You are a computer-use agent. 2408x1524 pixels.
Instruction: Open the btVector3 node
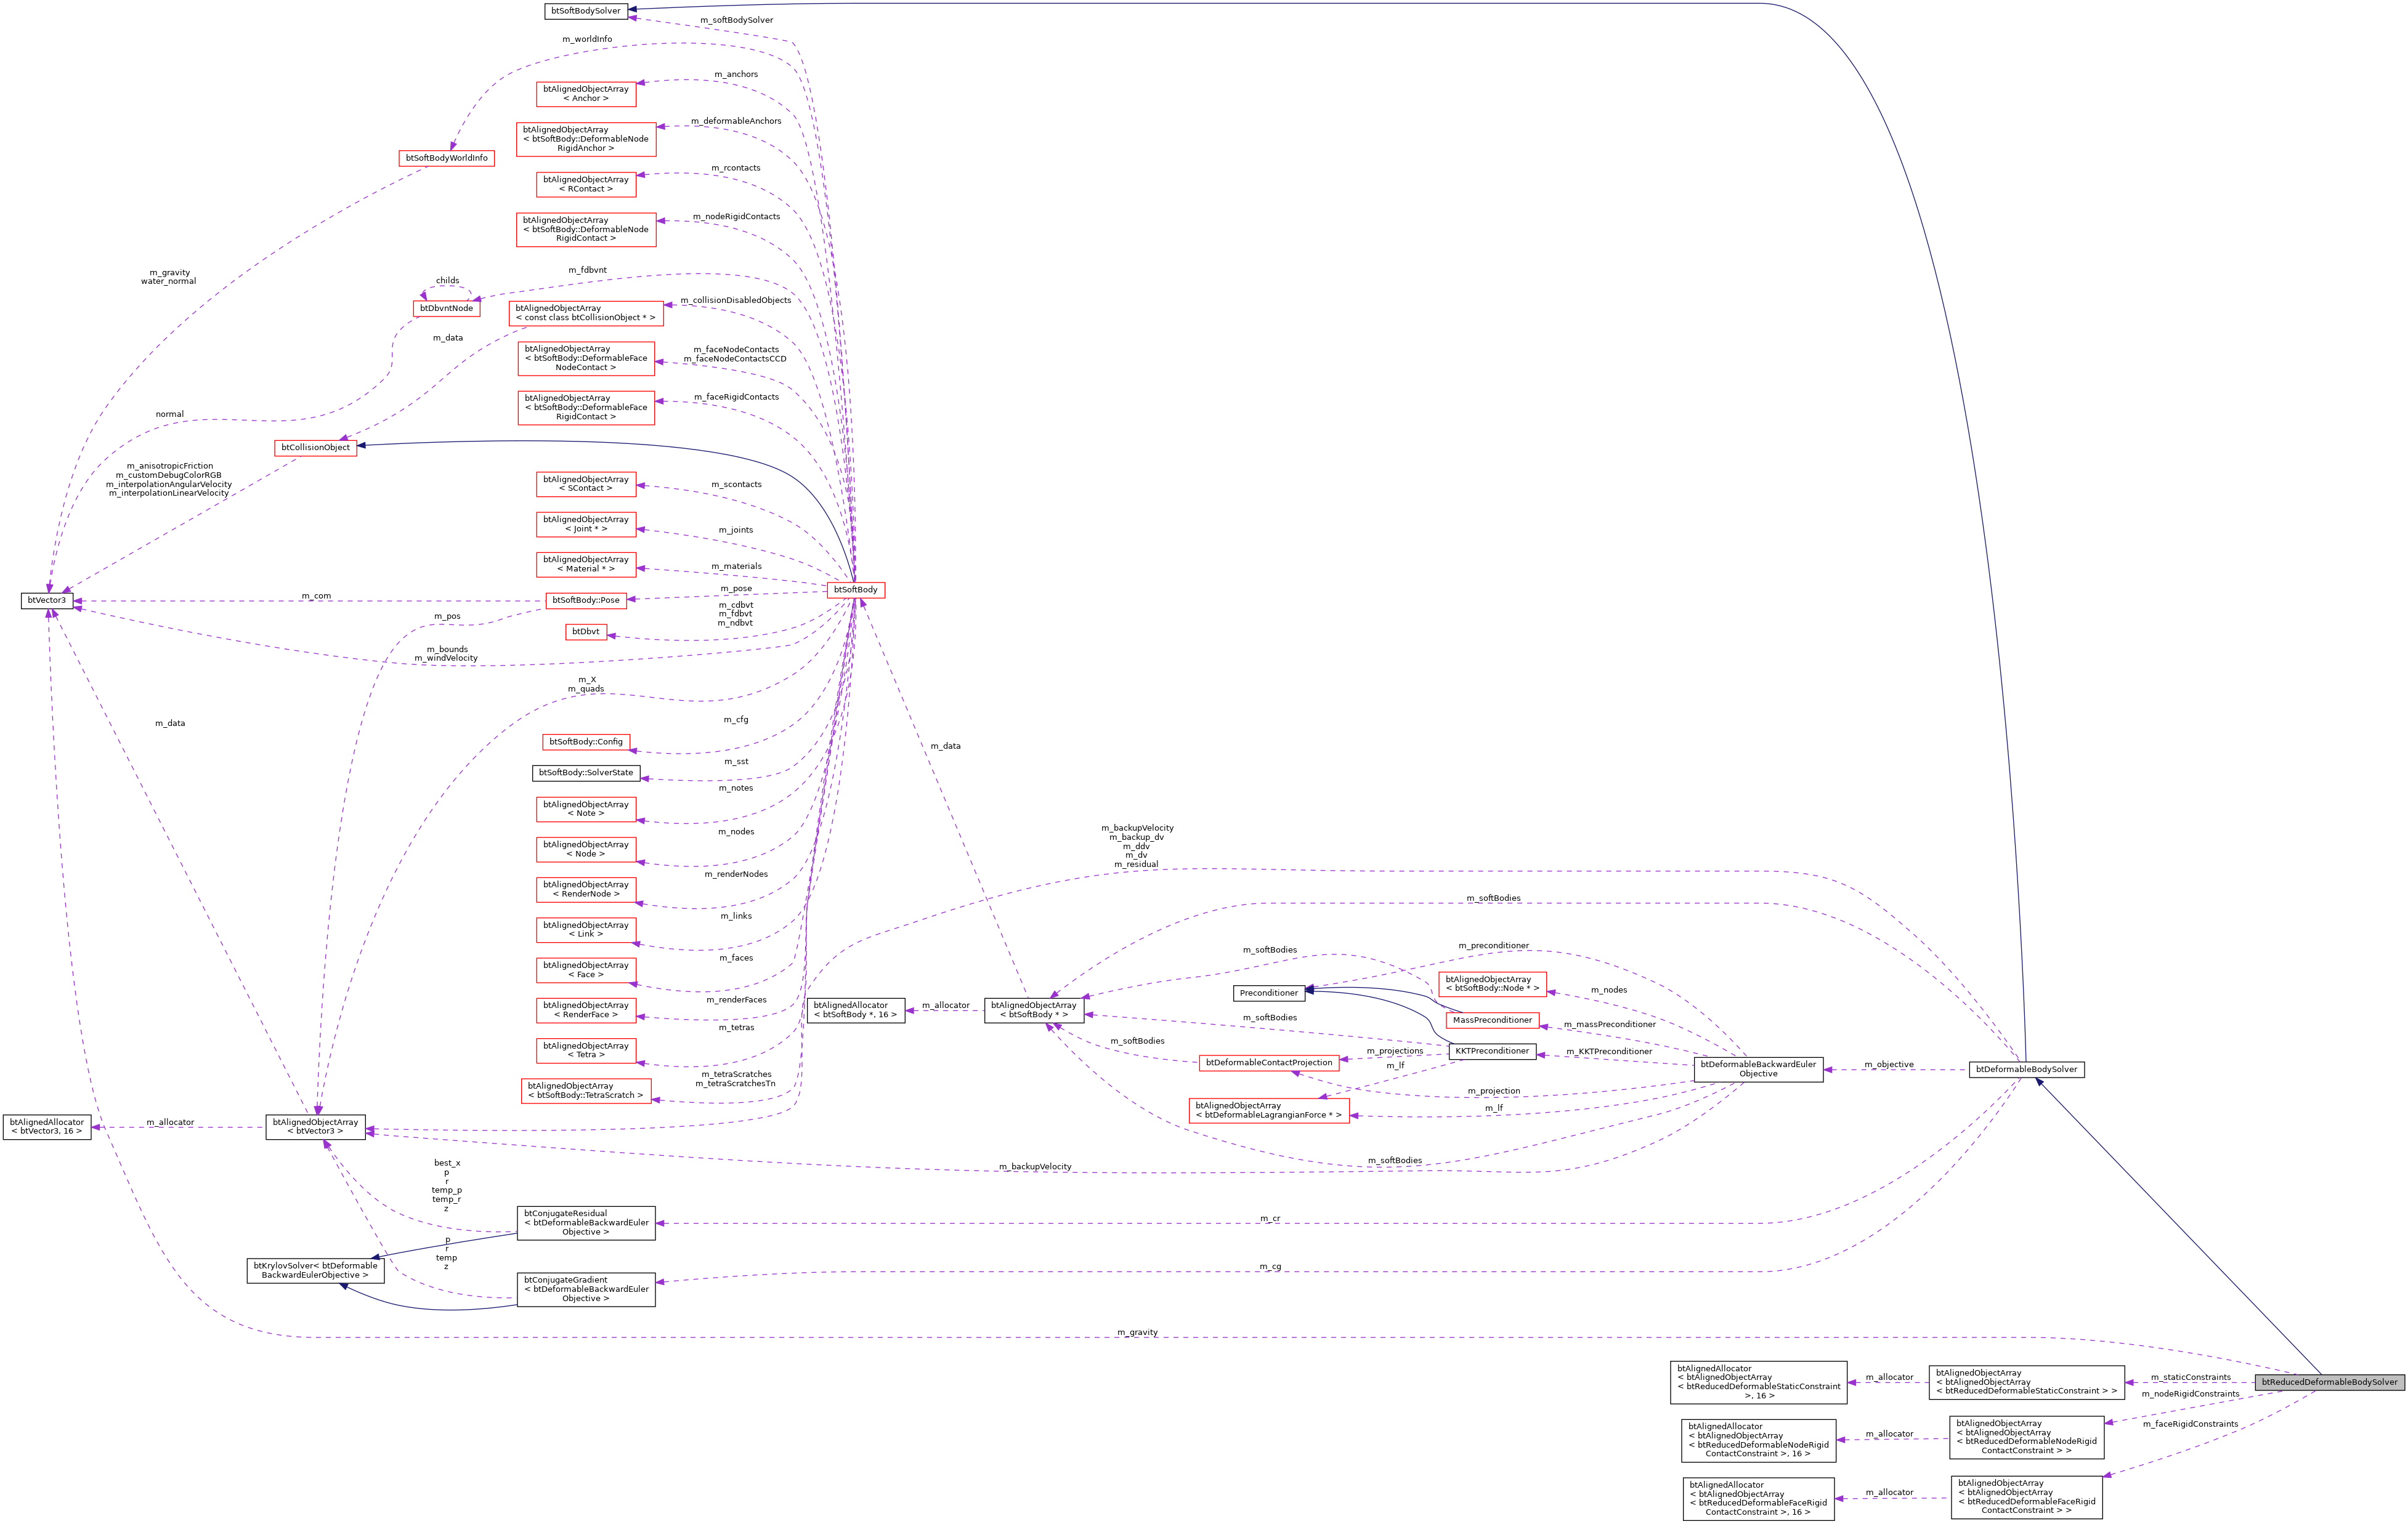pyautogui.click(x=48, y=600)
